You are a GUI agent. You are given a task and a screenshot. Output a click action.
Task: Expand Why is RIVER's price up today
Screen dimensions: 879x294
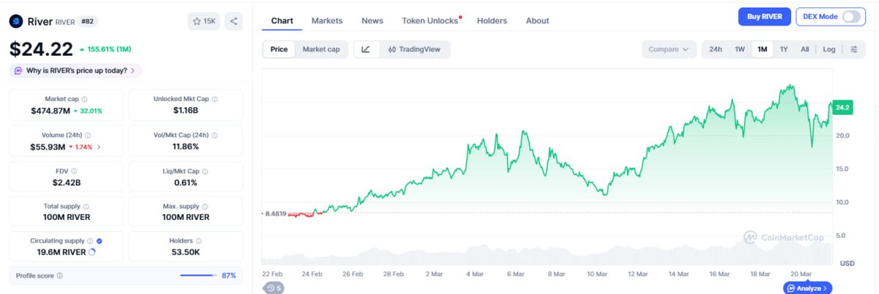coord(76,70)
